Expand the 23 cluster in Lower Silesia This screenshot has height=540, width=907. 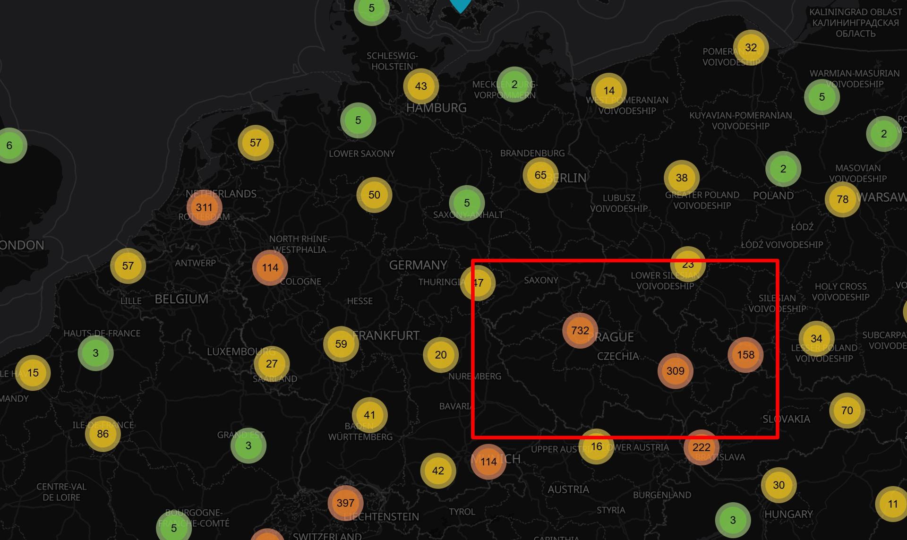[x=687, y=265]
